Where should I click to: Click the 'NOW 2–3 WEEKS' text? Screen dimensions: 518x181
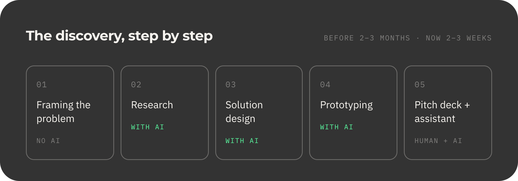(x=459, y=38)
